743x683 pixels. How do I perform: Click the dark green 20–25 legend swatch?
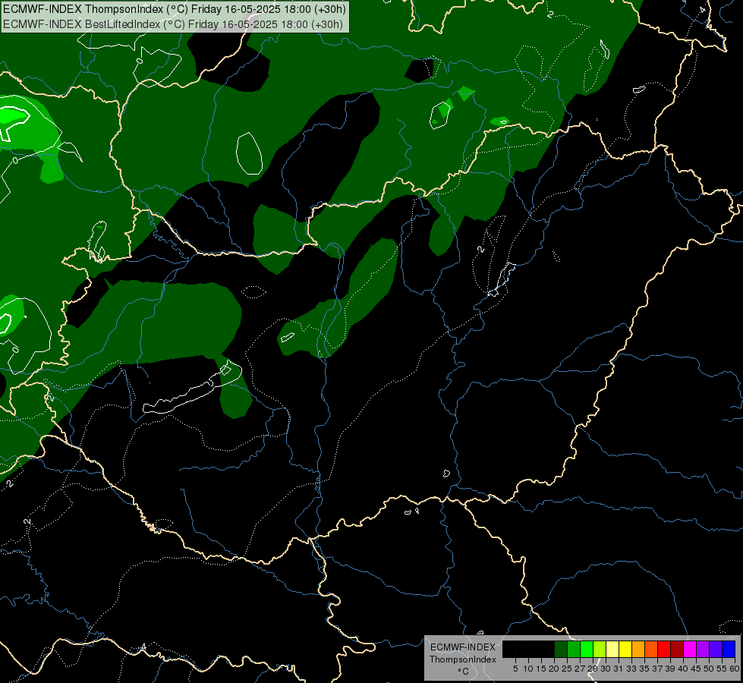pyautogui.click(x=561, y=649)
